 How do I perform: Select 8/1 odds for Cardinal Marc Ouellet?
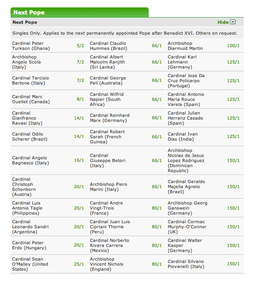[x=80, y=99]
